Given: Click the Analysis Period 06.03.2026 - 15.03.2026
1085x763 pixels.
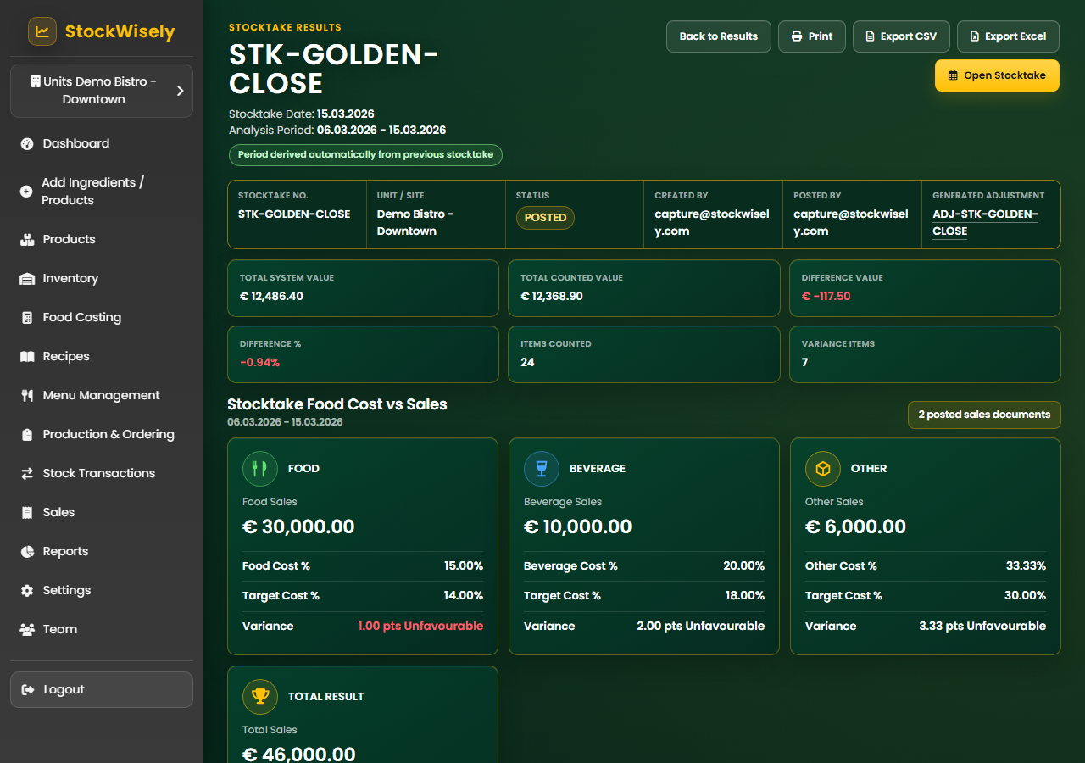Looking at the screenshot, I should click(381, 131).
